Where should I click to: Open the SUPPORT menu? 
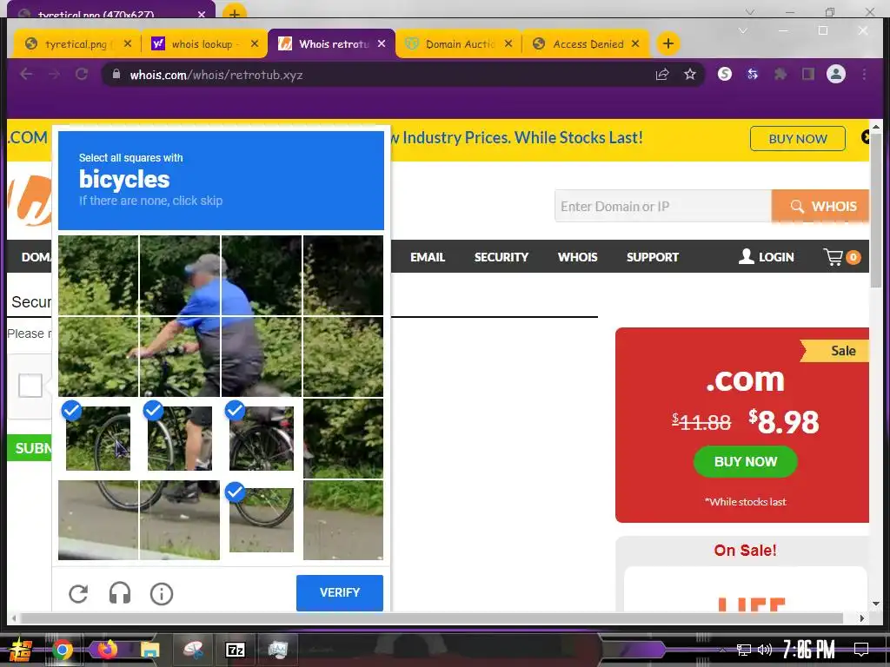click(652, 257)
